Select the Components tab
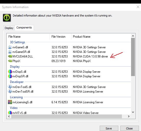This screenshot has width=141, height=131. click(x=24, y=27)
